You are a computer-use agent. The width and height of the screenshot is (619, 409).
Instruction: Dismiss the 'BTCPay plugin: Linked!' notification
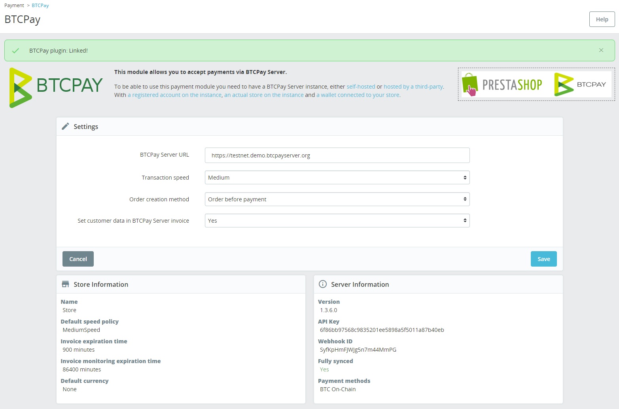tap(601, 50)
